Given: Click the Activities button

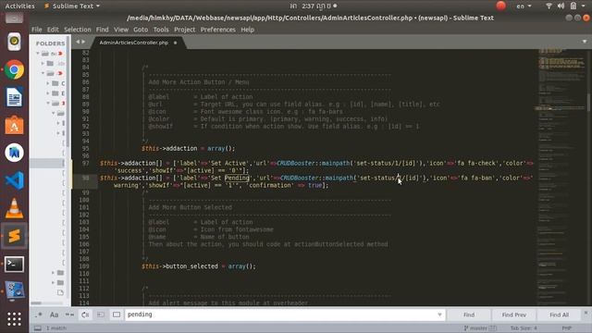Looking at the screenshot, I should click(19, 6).
